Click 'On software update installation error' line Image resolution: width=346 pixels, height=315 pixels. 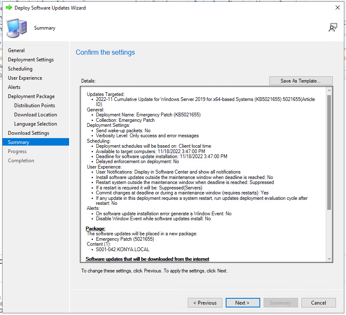click(164, 214)
